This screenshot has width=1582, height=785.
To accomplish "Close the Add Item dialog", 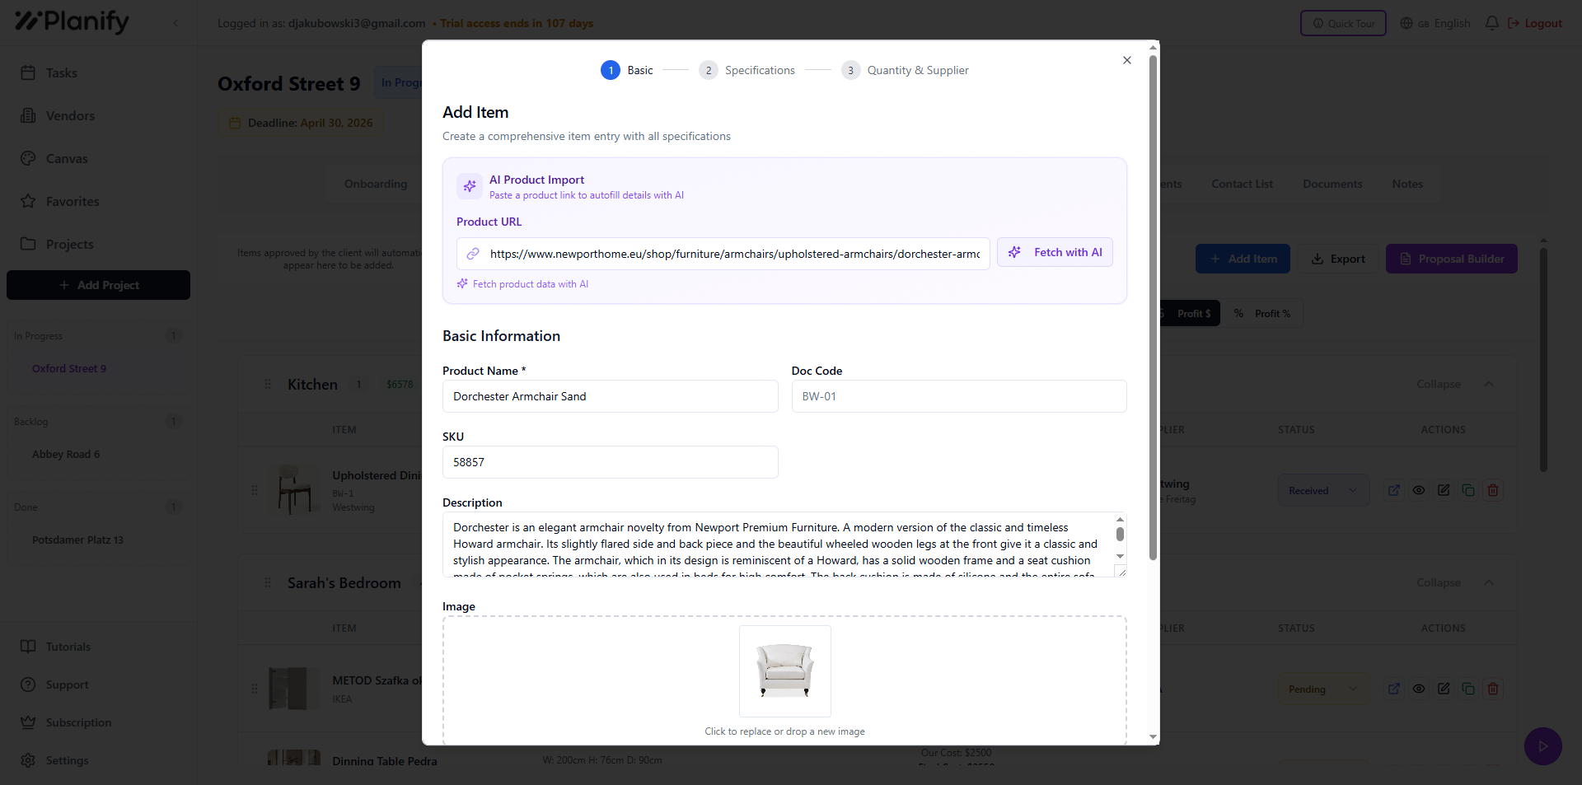I will click(x=1127, y=60).
